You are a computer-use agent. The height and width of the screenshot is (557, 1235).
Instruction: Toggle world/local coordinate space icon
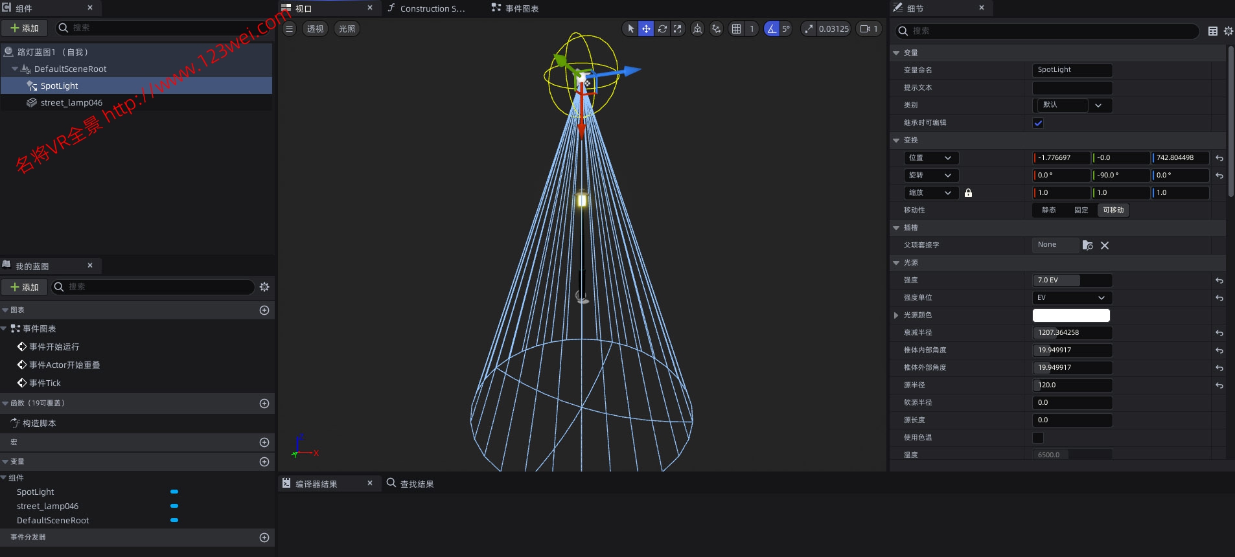tap(697, 28)
